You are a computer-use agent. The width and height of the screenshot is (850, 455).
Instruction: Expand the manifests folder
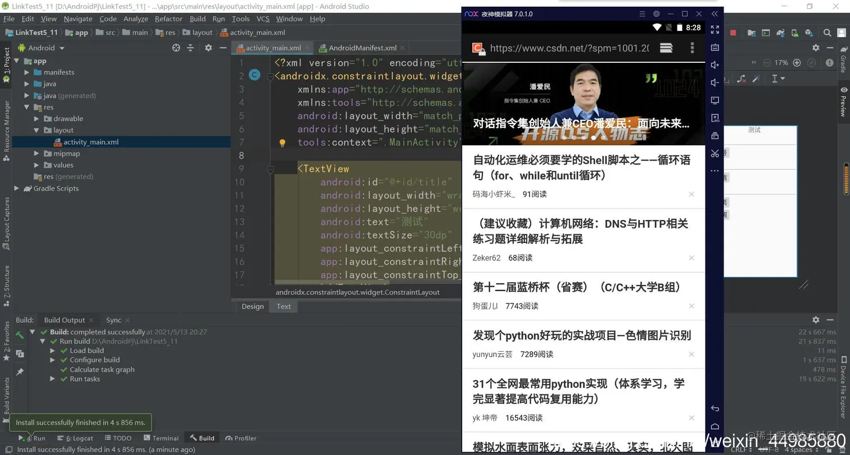[x=27, y=72]
